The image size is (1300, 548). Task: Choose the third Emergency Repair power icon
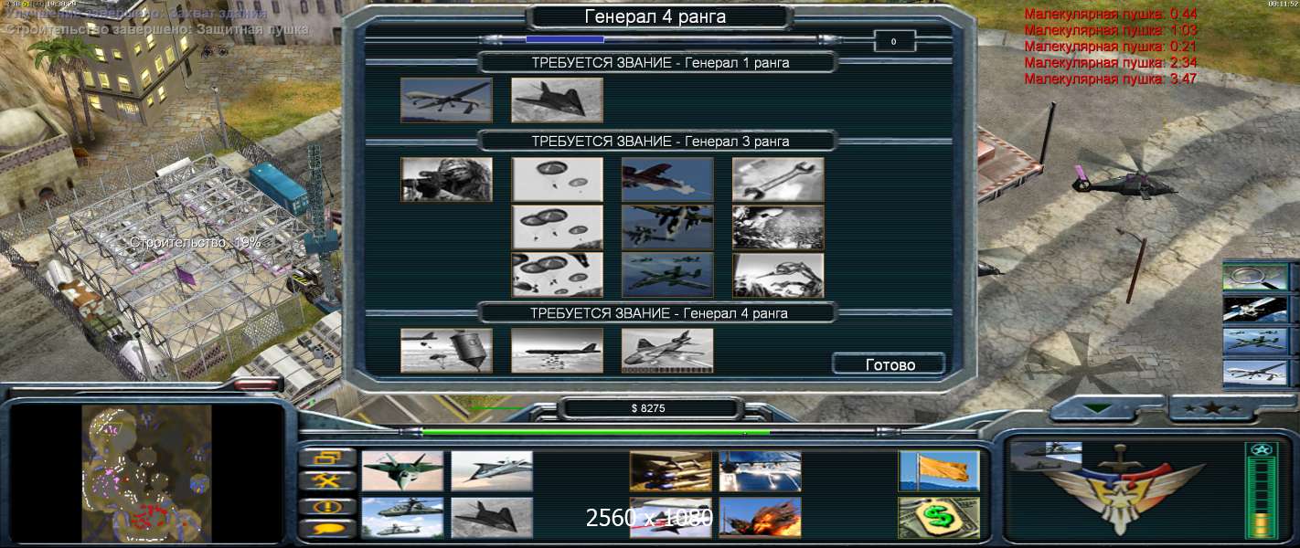point(778,275)
